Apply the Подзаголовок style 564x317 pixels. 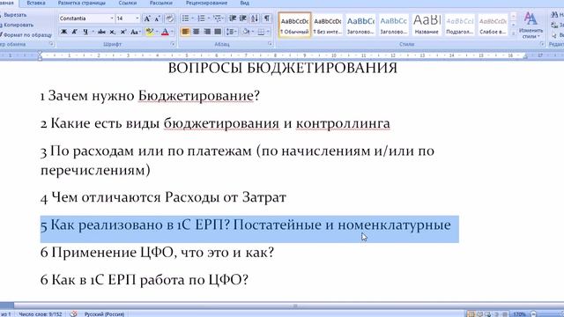(460, 25)
